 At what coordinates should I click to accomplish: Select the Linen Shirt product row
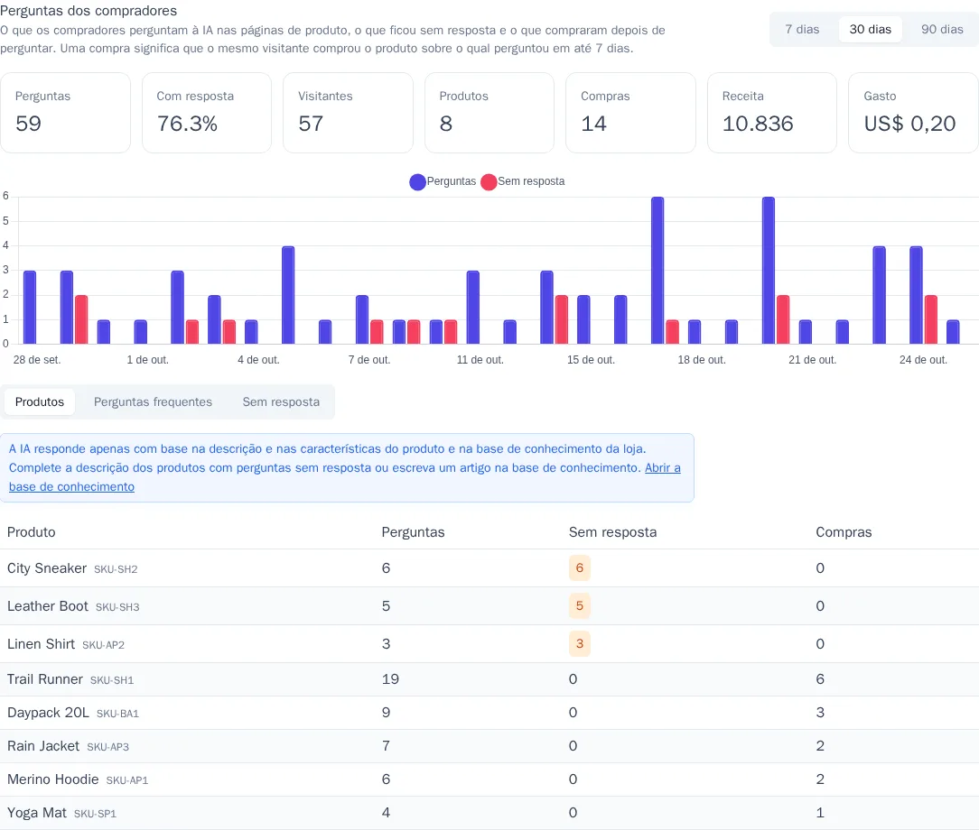(x=489, y=643)
